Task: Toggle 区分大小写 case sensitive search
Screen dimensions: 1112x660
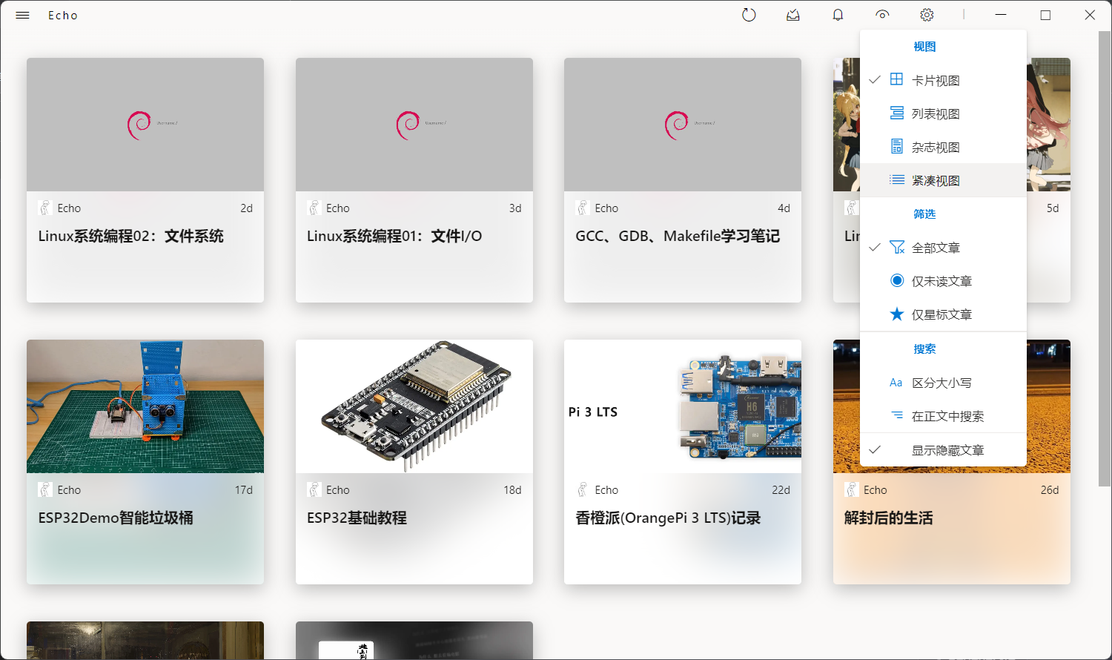Action: [941, 383]
